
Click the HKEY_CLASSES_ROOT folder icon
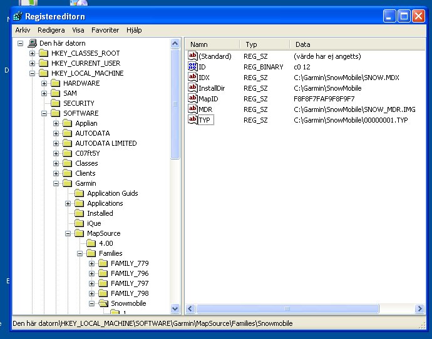(x=44, y=53)
